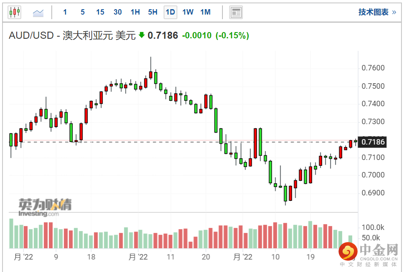Image resolution: width=404 pixels, height=272 pixels.
Task: Choose the 30 minute interval
Action: tap(118, 12)
